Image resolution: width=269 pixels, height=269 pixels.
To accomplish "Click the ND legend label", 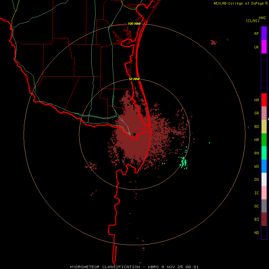I will 256,233.
